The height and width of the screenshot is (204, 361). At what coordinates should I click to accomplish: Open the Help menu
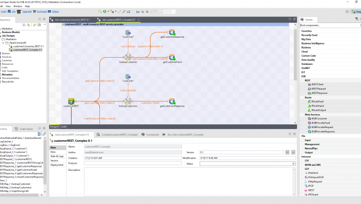pos(28,6)
